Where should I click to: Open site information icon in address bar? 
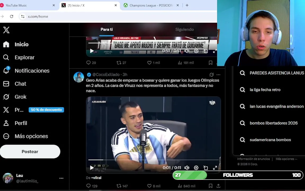[23, 16]
